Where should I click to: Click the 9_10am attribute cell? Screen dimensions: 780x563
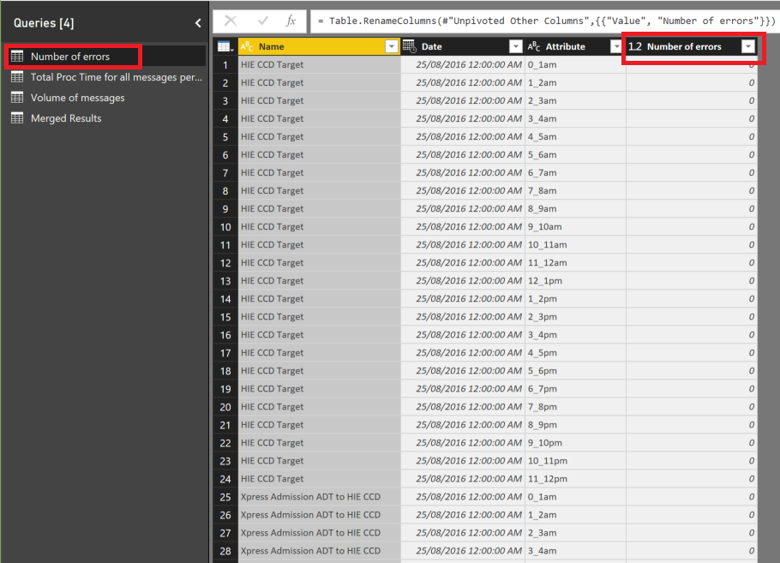[x=575, y=227]
